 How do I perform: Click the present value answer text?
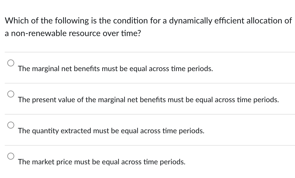click(x=149, y=100)
